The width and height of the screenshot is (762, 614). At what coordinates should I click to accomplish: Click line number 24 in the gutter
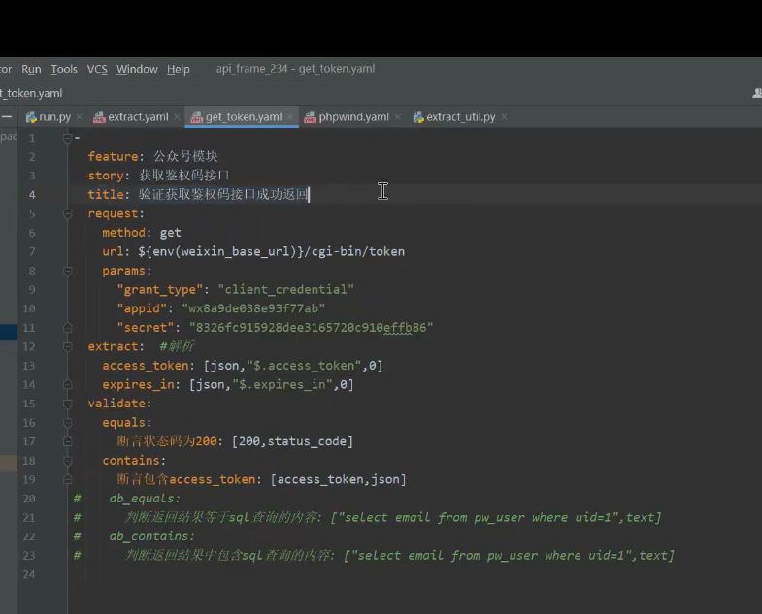29,574
